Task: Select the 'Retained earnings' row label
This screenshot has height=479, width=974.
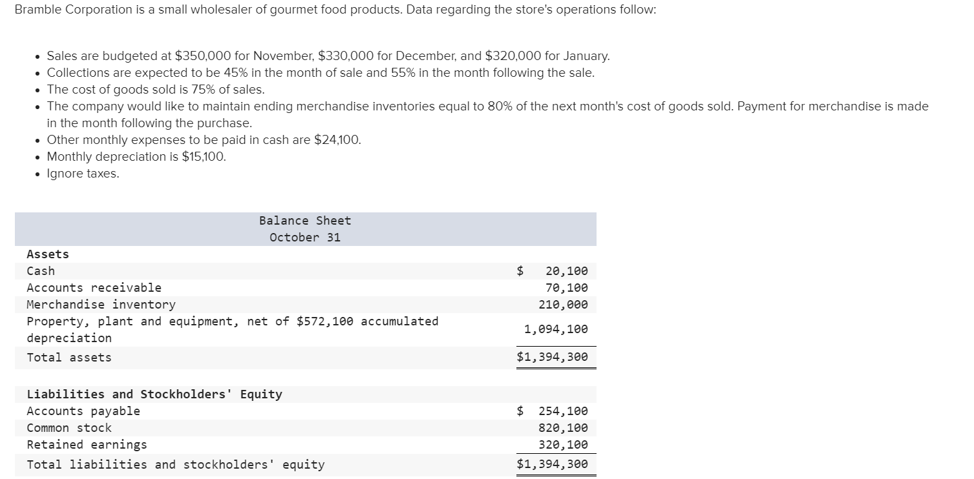Action: [x=87, y=445]
